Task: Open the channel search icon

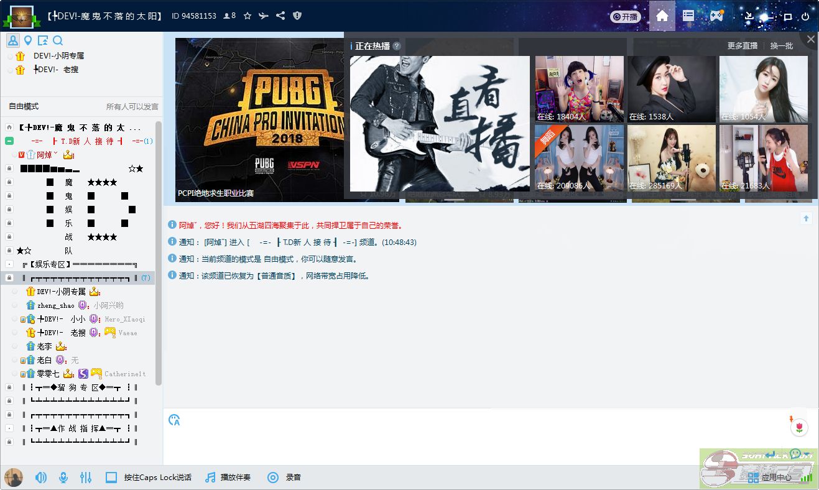Action: click(58, 40)
